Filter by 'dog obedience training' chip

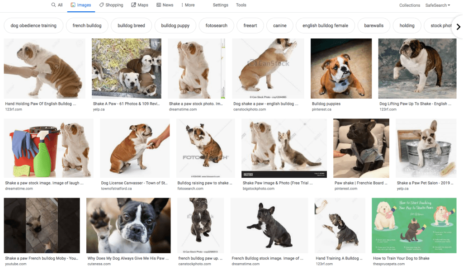tap(33, 26)
